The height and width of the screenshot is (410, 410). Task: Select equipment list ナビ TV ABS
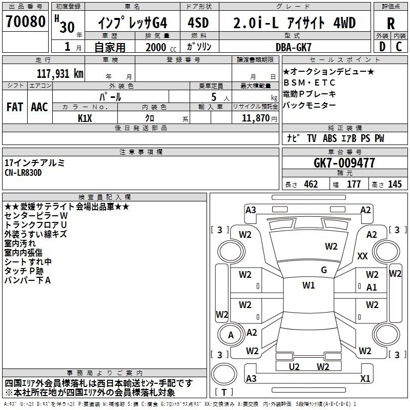click(336, 138)
